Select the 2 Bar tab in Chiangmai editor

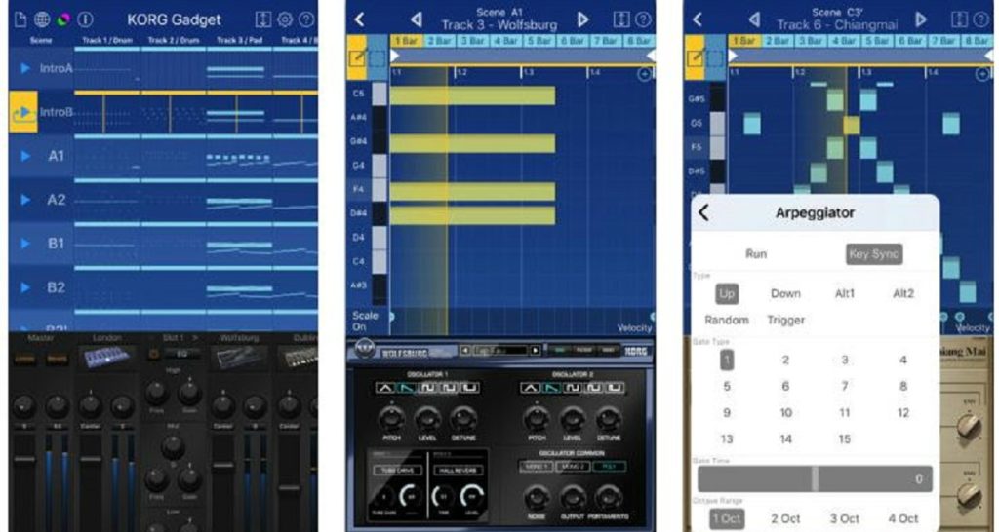(778, 42)
